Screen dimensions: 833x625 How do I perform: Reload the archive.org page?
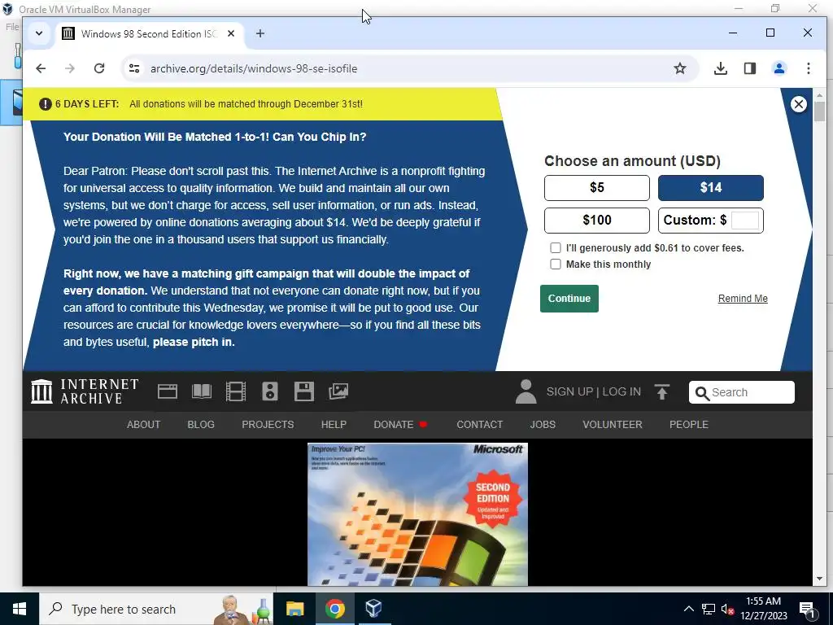pos(99,68)
